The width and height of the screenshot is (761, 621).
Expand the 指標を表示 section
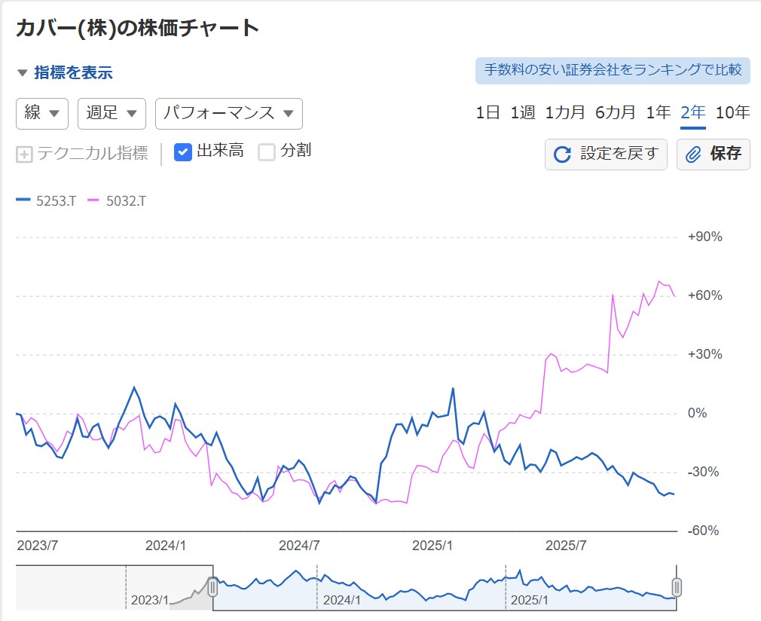[65, 72]
